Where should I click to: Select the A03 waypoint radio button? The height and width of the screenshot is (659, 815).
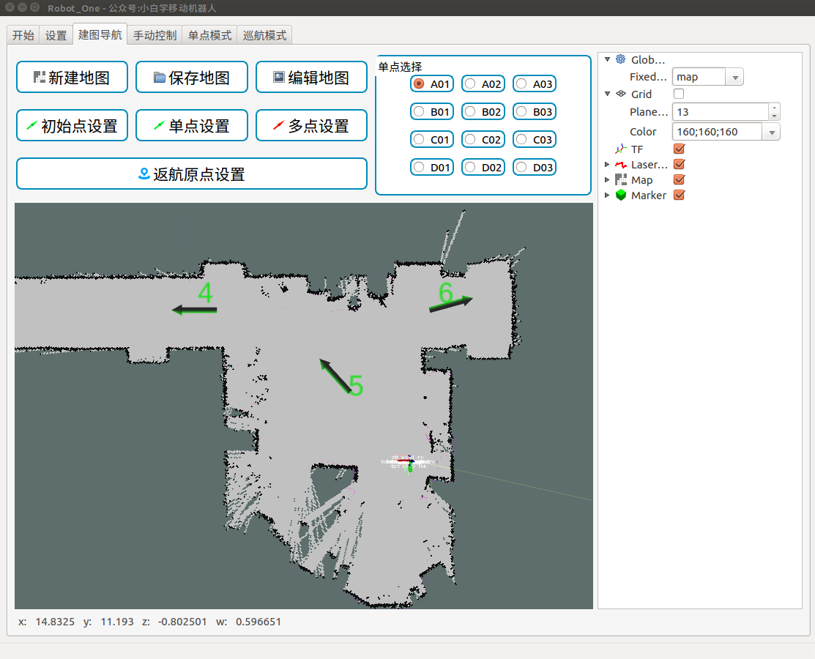coord(521,83)
